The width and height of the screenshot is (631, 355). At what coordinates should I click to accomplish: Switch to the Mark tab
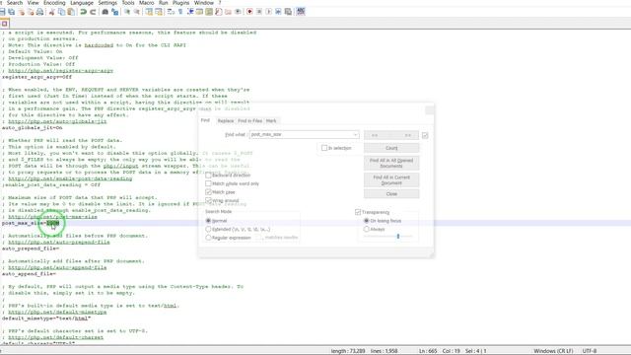click(271, 120)
